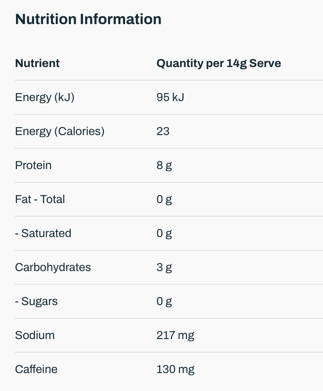The width and height of the screenshot is (323, 391).
Task: Click the Quantity per 14g Serve header
Action: click(219, 63)
